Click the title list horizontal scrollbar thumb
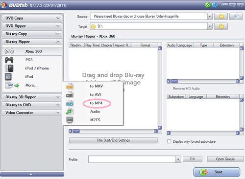Image resolution: width=245 pixels, height=179 pixels. click(76, 131)
